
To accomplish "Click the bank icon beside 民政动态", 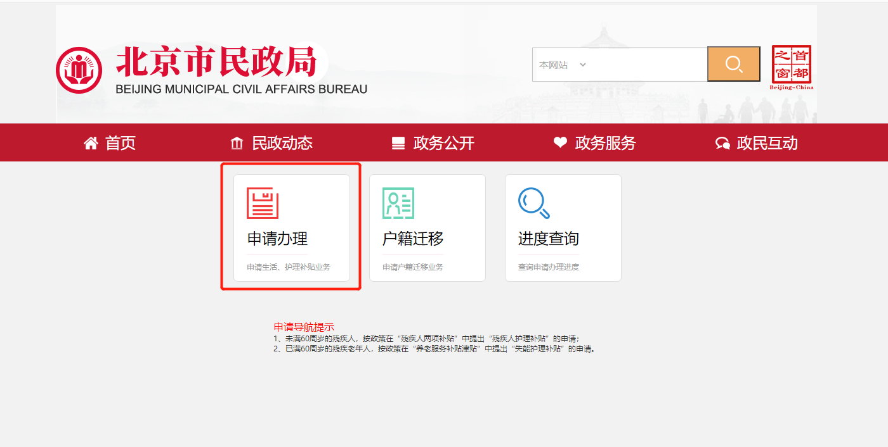I will click(x=237, y=142).
